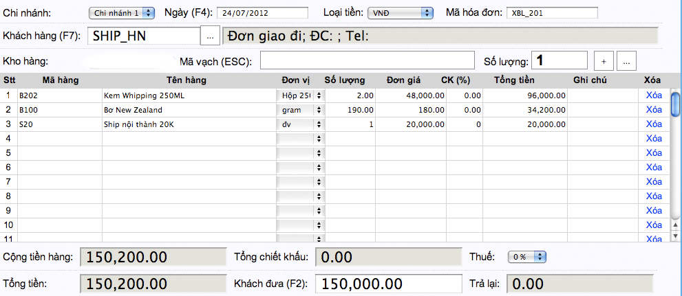Click the SHIP_HN customer code field
This screenshot has height=296, width=682.
[x=143, y=36]
